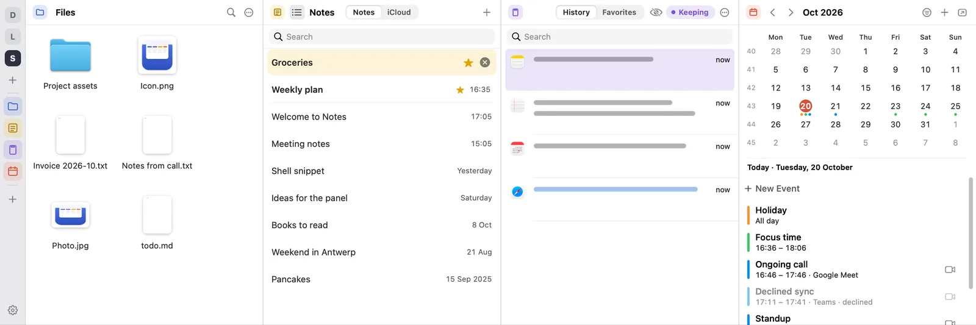Toggle the Notes list view icon
The height and width of the screenshot is (325, 976).
coord(297,12)
